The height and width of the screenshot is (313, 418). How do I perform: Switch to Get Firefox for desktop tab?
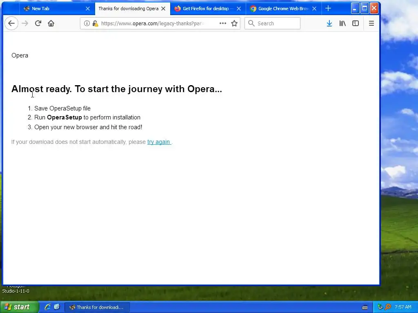[208, 9]
